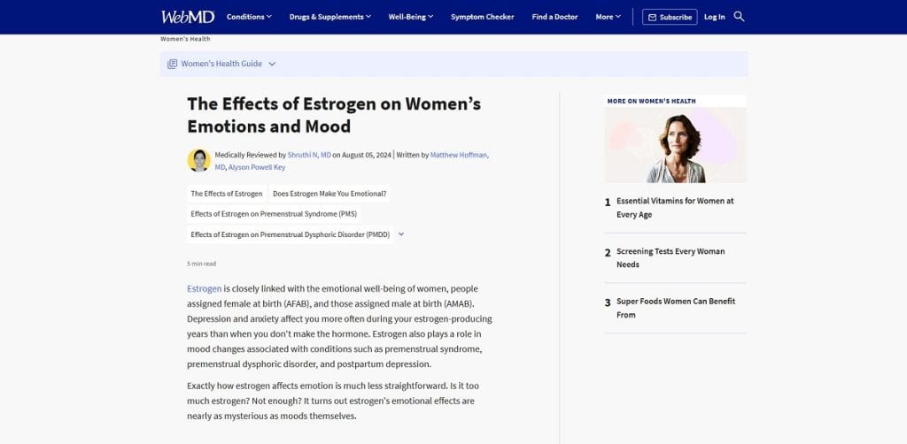Expand the Women's Health Guide chevron
This screenshot has width=907, height=444.
(272, 64)
